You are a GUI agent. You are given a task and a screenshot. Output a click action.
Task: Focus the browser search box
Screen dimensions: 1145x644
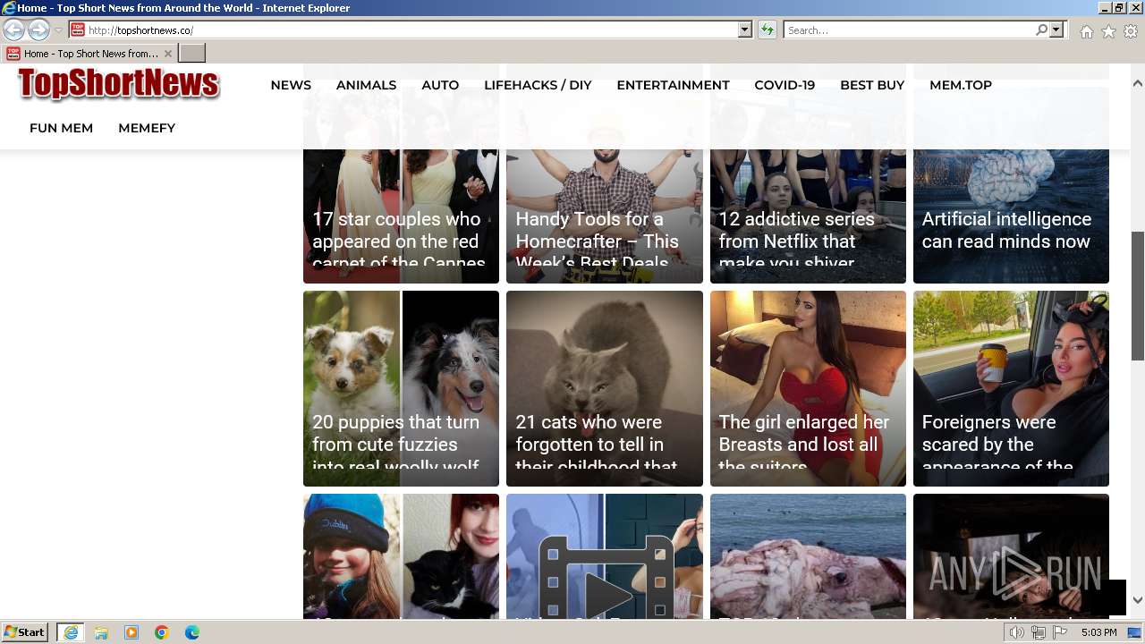(908, 30)
